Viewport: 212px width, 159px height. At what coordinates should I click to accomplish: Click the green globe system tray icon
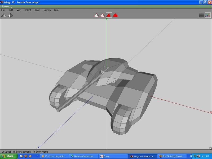pyautogui.click(x=195, y=156)
